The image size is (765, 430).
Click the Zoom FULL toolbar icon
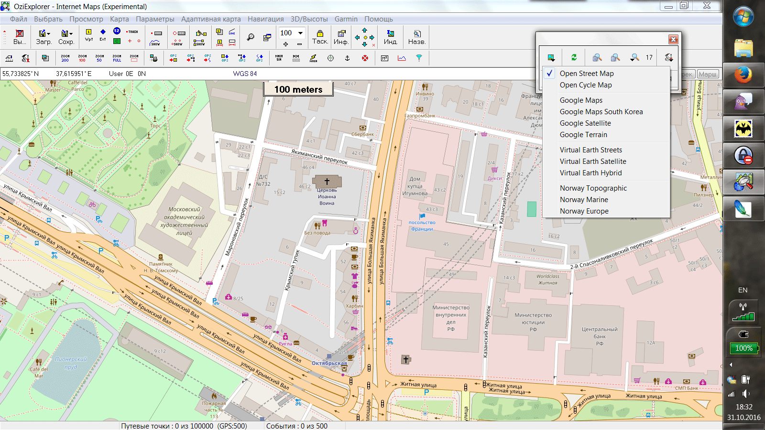click(x=117, y=58)
